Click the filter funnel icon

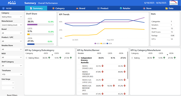(3, 8)
